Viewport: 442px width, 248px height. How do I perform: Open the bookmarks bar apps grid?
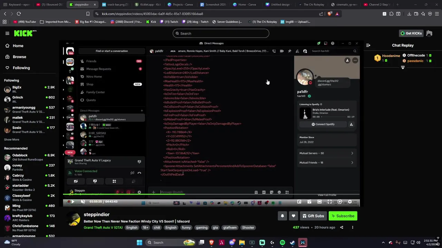tap(4, 22)
